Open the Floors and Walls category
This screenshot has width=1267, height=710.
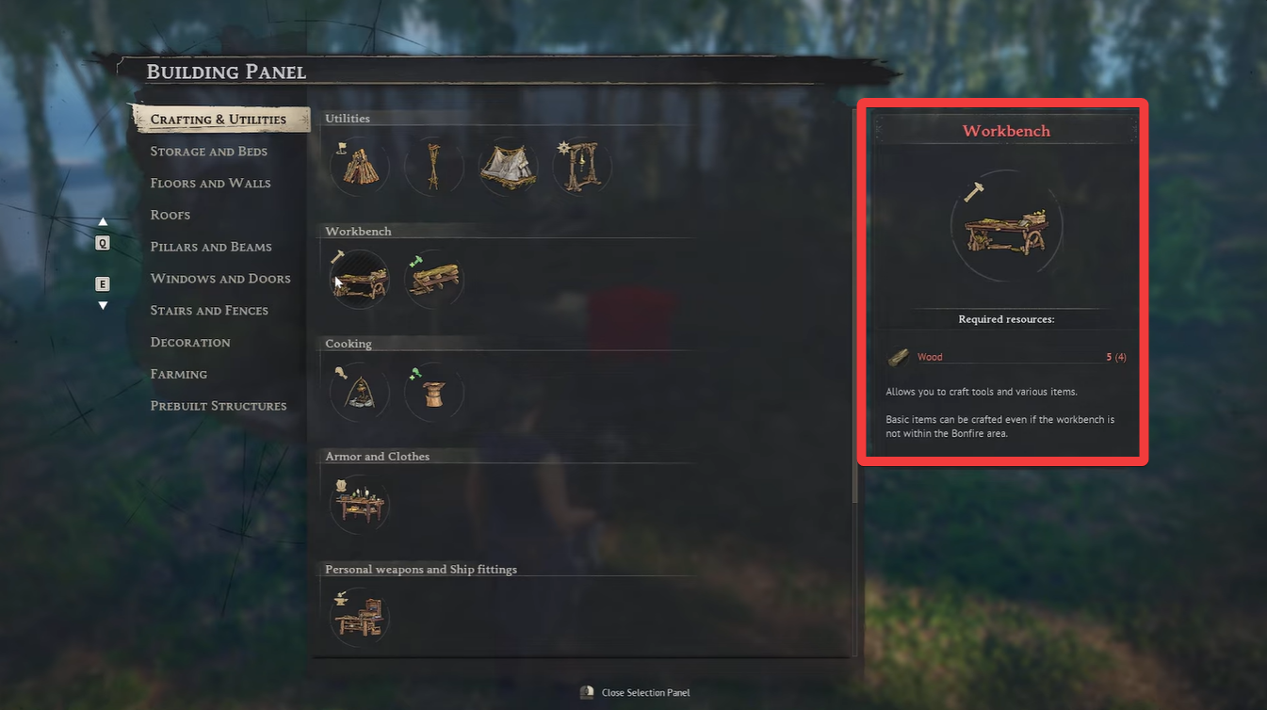tap(210, 184)
